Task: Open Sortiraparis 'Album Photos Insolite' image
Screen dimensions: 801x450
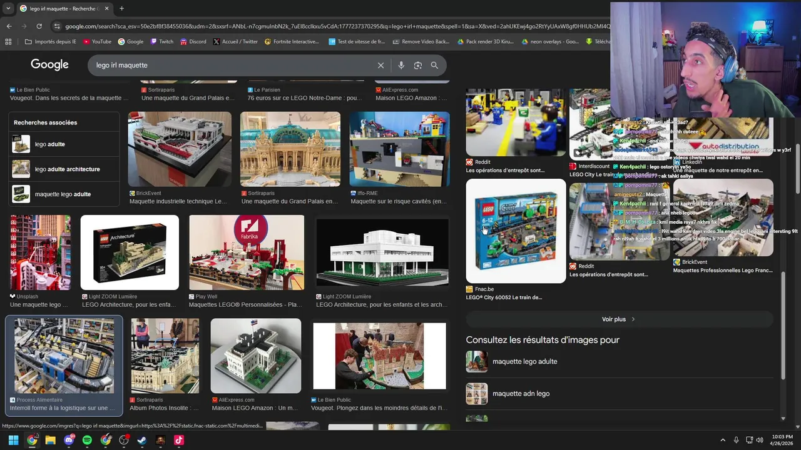Action: pos(165,356)
